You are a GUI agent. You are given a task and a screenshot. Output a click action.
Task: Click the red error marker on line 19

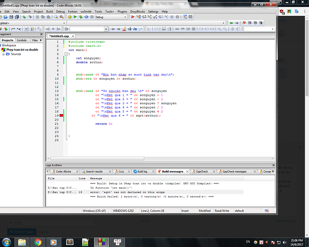tap(62, 115)
